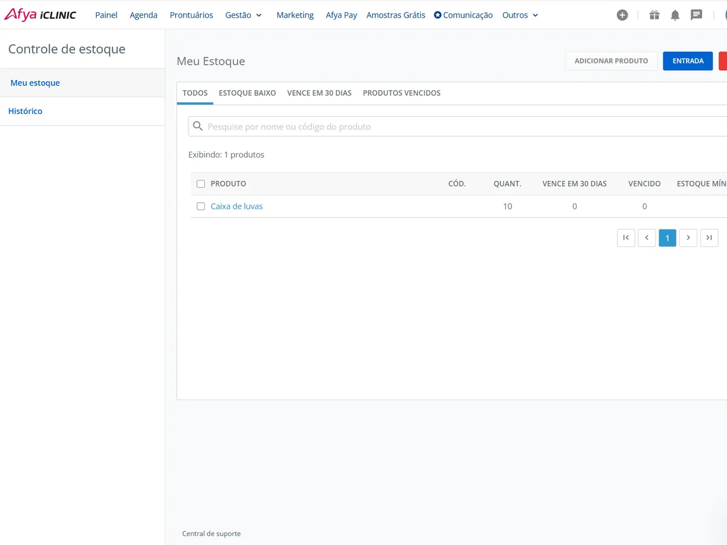Switch to VENCE EM 30 DIAS tab

[319, 93]
